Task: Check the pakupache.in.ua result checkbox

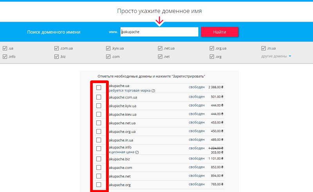Action: pyautogui.click(x=99, y=140)
